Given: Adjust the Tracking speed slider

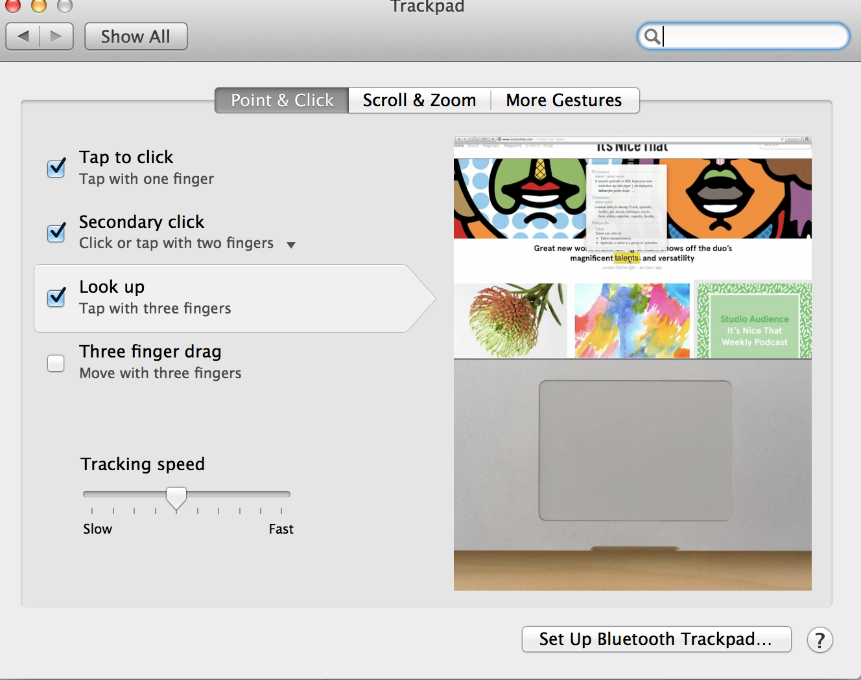Looking at the screenshot, I should pos(176,494).
